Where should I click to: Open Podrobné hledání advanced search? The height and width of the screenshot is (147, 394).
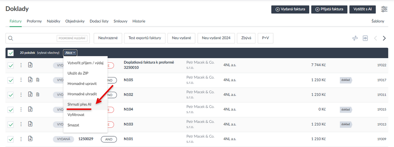click(x=72, y=38)
